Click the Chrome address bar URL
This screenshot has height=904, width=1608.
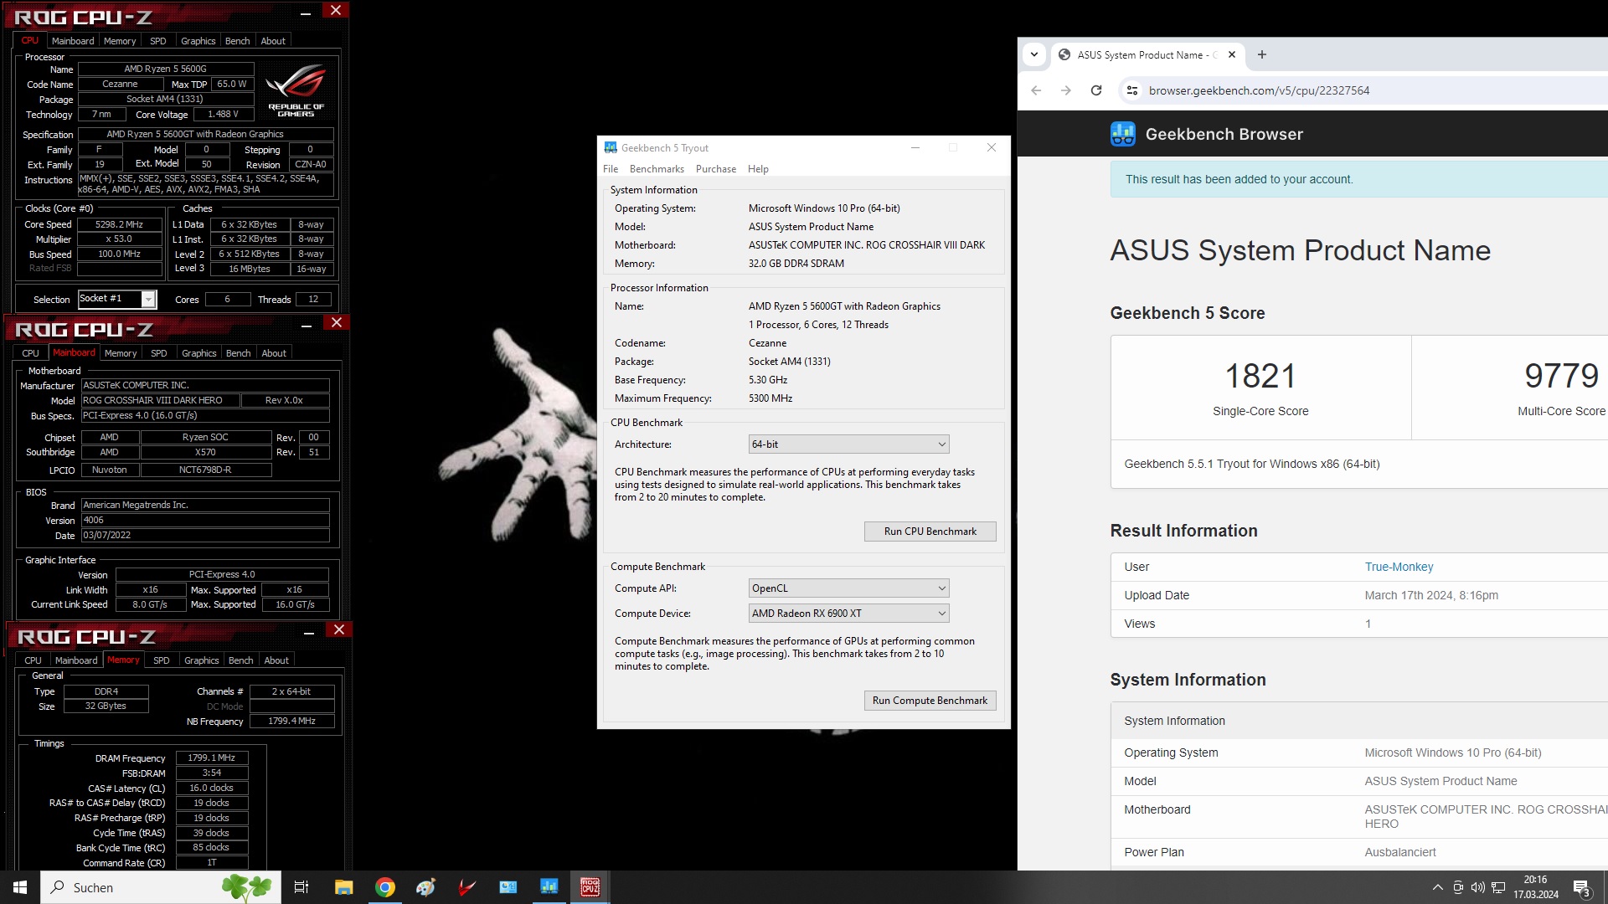point(1259,90)
